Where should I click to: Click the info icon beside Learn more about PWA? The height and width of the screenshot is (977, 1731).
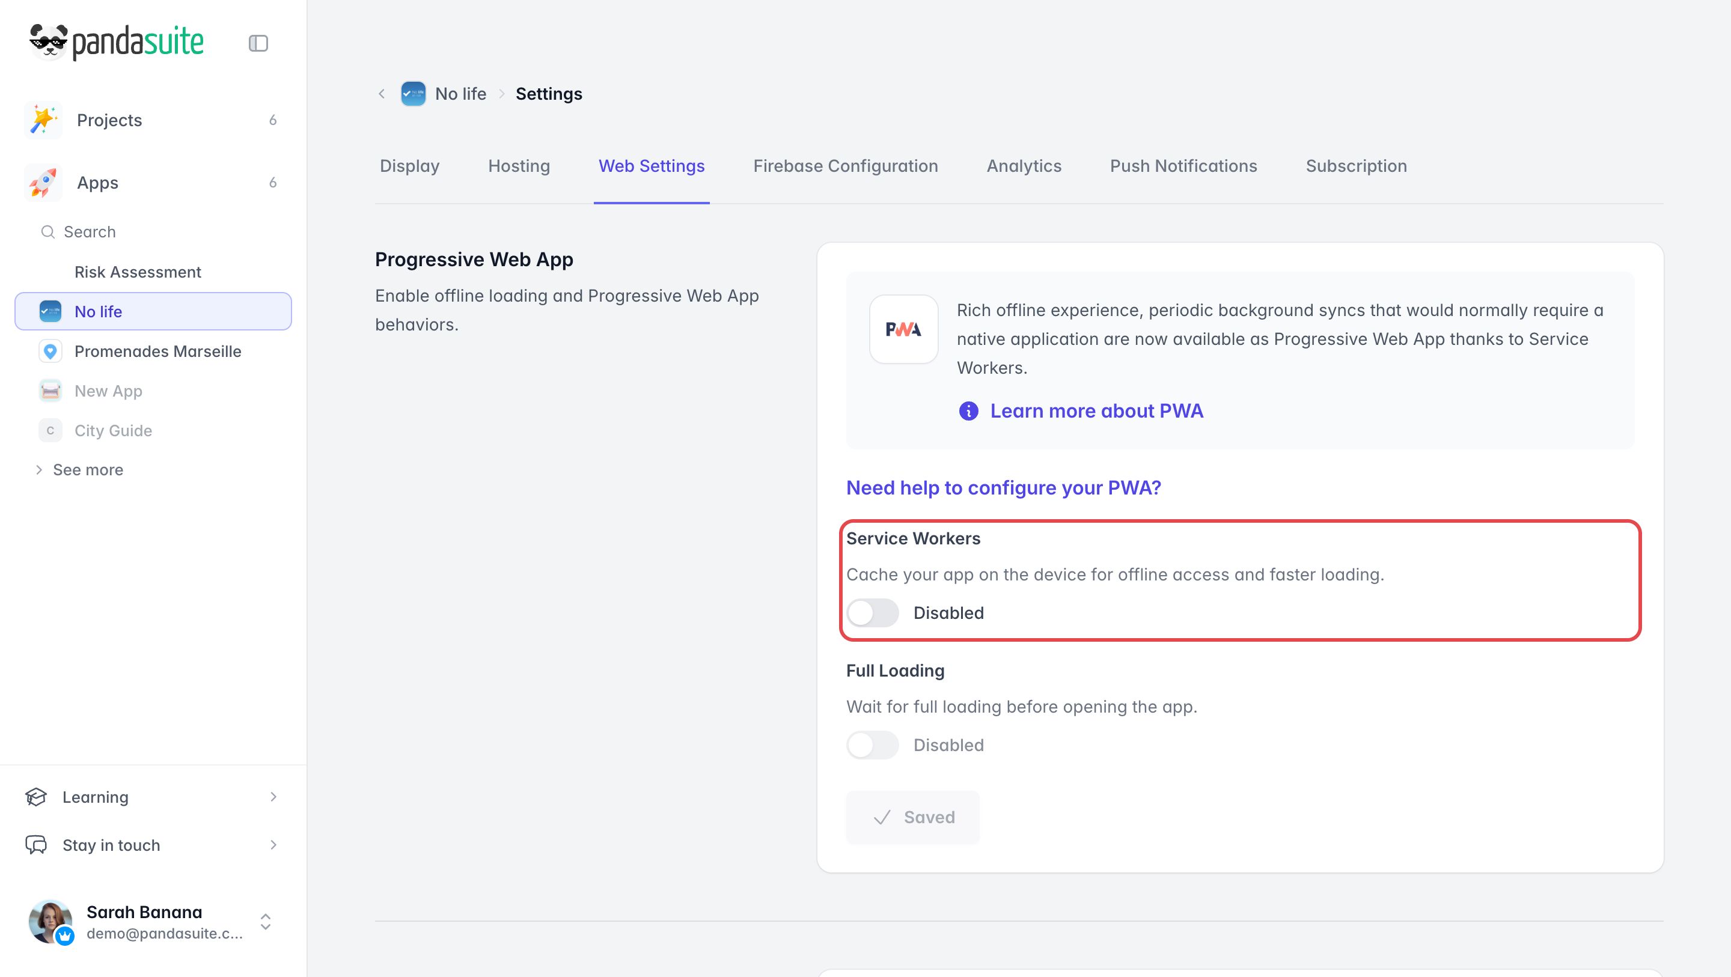pos(968,410)
